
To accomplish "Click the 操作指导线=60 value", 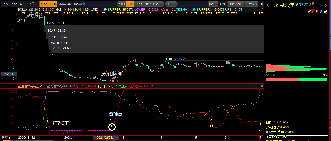I will coord(86,86).
